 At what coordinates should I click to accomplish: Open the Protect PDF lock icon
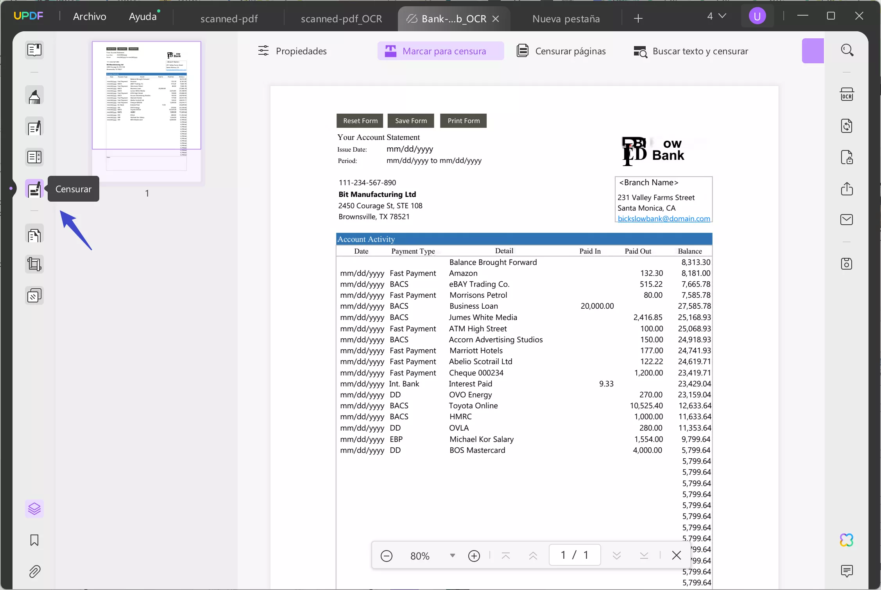tap(847, 157)
